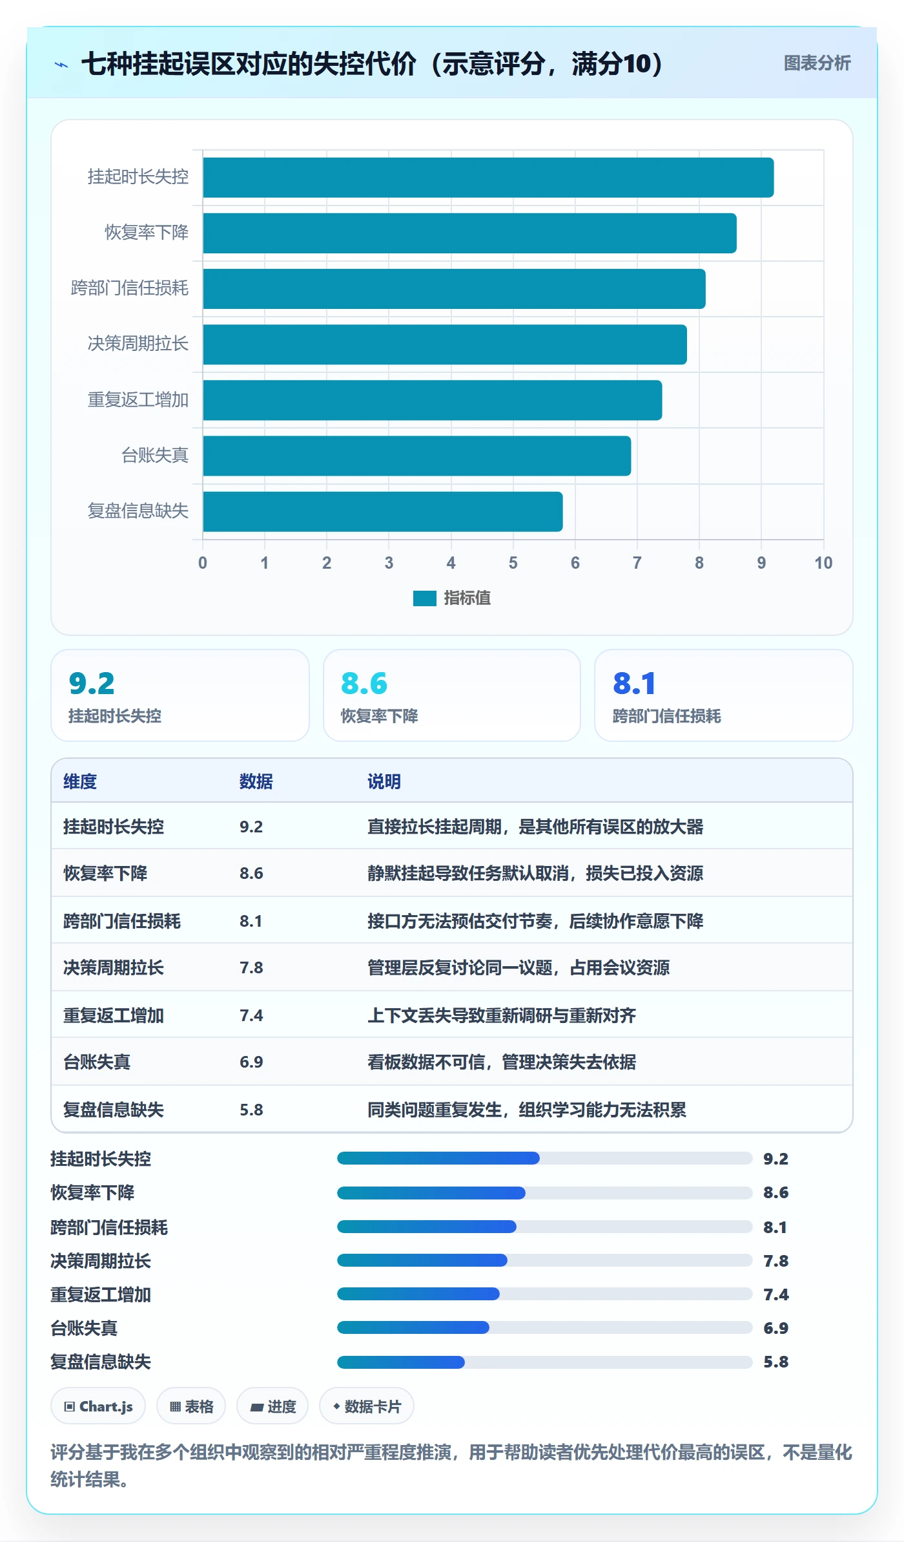Viewport: 904px width, 1542px height.
Task: Click the 挂起时长失控 bar in the chart
Action: (x=488, y=178)
